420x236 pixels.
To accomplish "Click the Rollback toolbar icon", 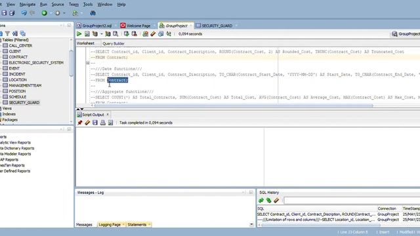I will (134, 33).
